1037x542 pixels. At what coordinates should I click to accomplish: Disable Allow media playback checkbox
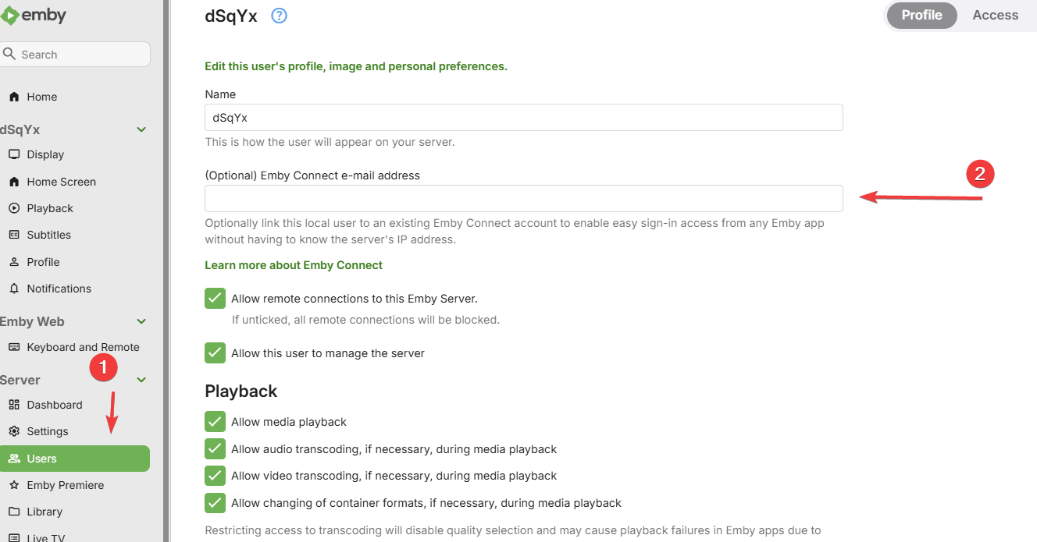pos(215,422)
